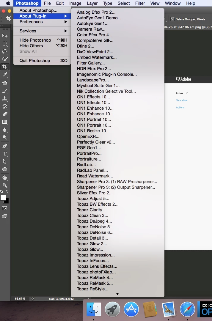Viewport: 212px width, 321px height.
Task: Open Finder from the Dock
Action: click(94, 309)
